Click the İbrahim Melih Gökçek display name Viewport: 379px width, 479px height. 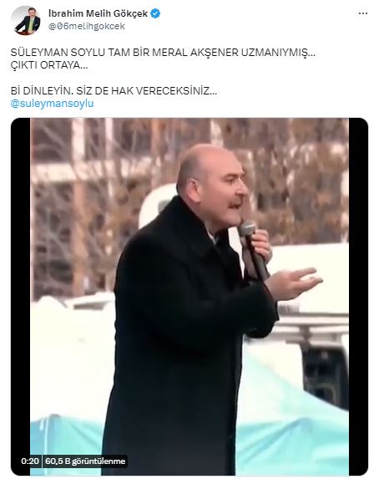pyautogui.click(x=99, y=13)
